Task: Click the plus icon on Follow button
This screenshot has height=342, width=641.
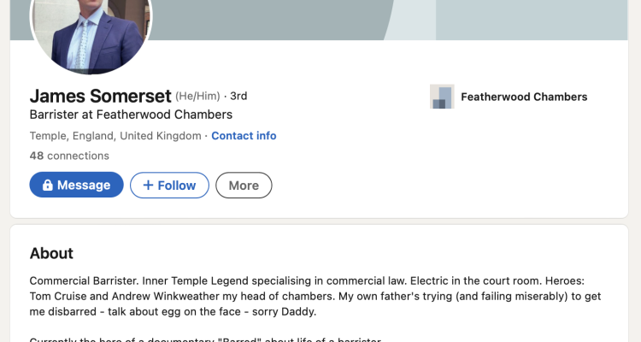Action: click(148, 186)
